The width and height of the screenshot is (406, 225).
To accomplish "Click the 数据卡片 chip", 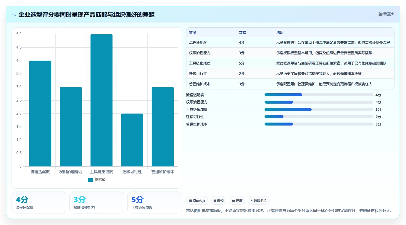I will (x=259, y=200).
